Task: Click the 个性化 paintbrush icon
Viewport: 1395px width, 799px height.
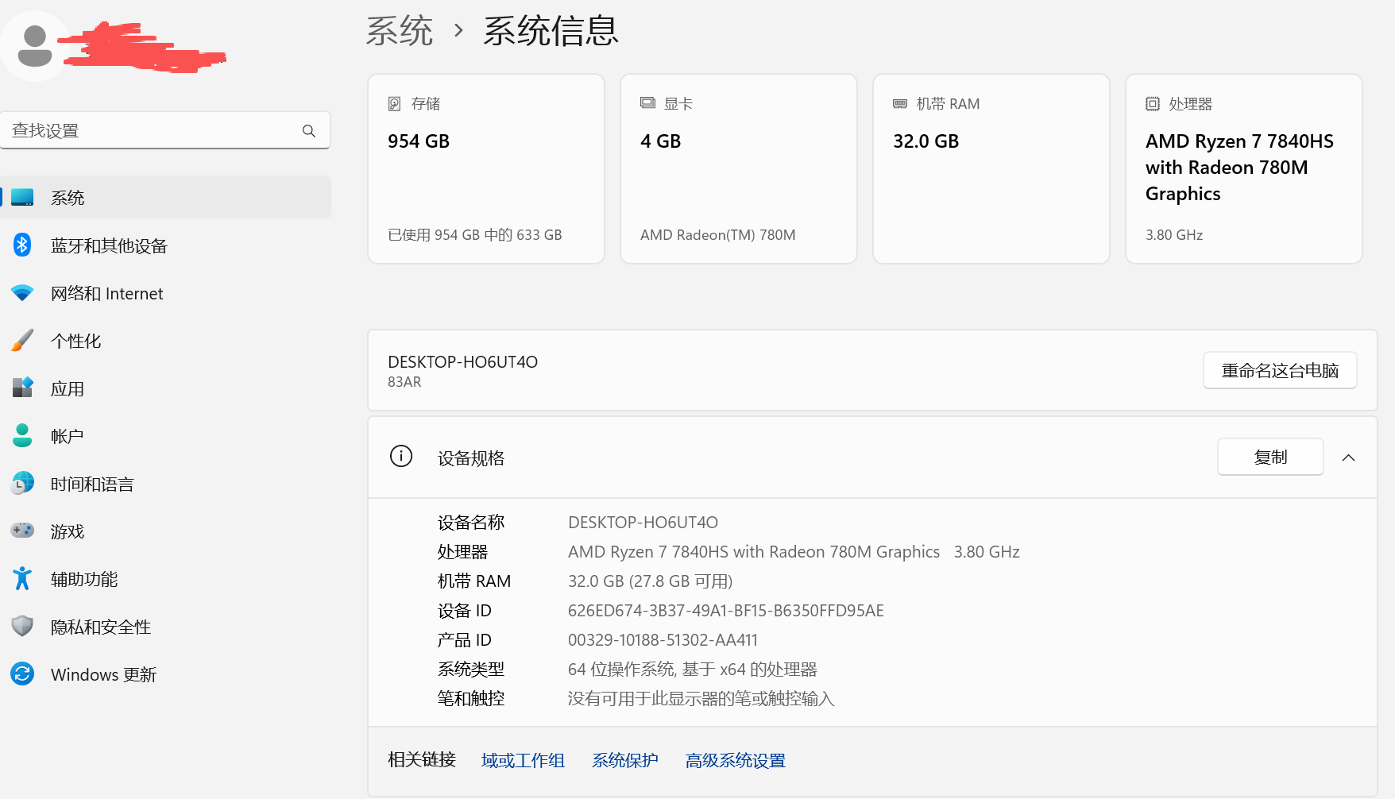Action: click(22, 340)
